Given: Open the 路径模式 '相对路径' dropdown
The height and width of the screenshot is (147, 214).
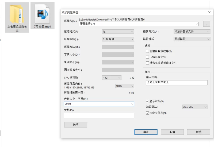Looking at the screenshot, I should [192, 39].
